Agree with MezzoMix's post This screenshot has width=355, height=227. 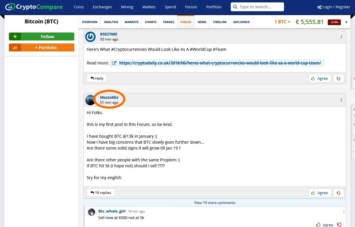point(320,193)
